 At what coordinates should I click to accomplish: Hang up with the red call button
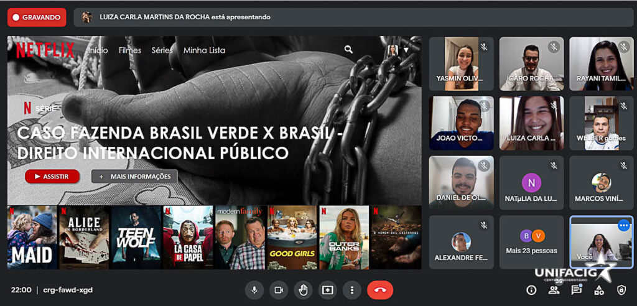379,290
